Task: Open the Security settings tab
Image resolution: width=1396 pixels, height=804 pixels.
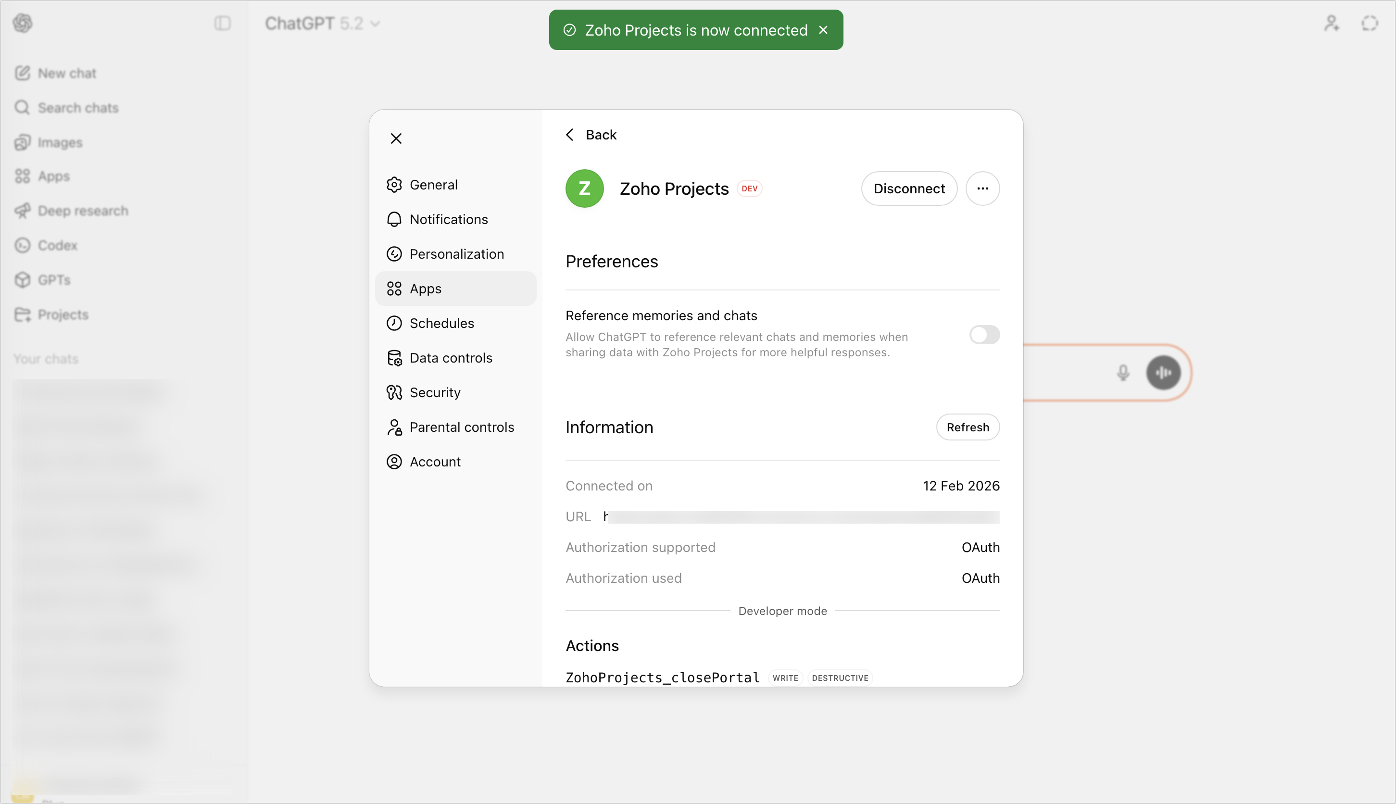Action: 435,392
